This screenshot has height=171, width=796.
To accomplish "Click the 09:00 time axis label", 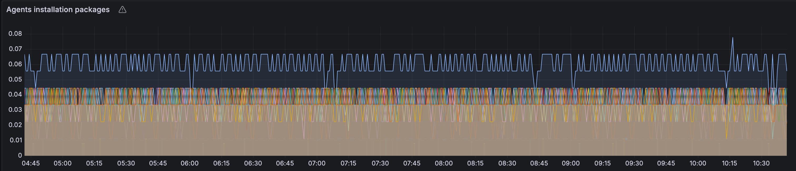I will pos(571,163).
